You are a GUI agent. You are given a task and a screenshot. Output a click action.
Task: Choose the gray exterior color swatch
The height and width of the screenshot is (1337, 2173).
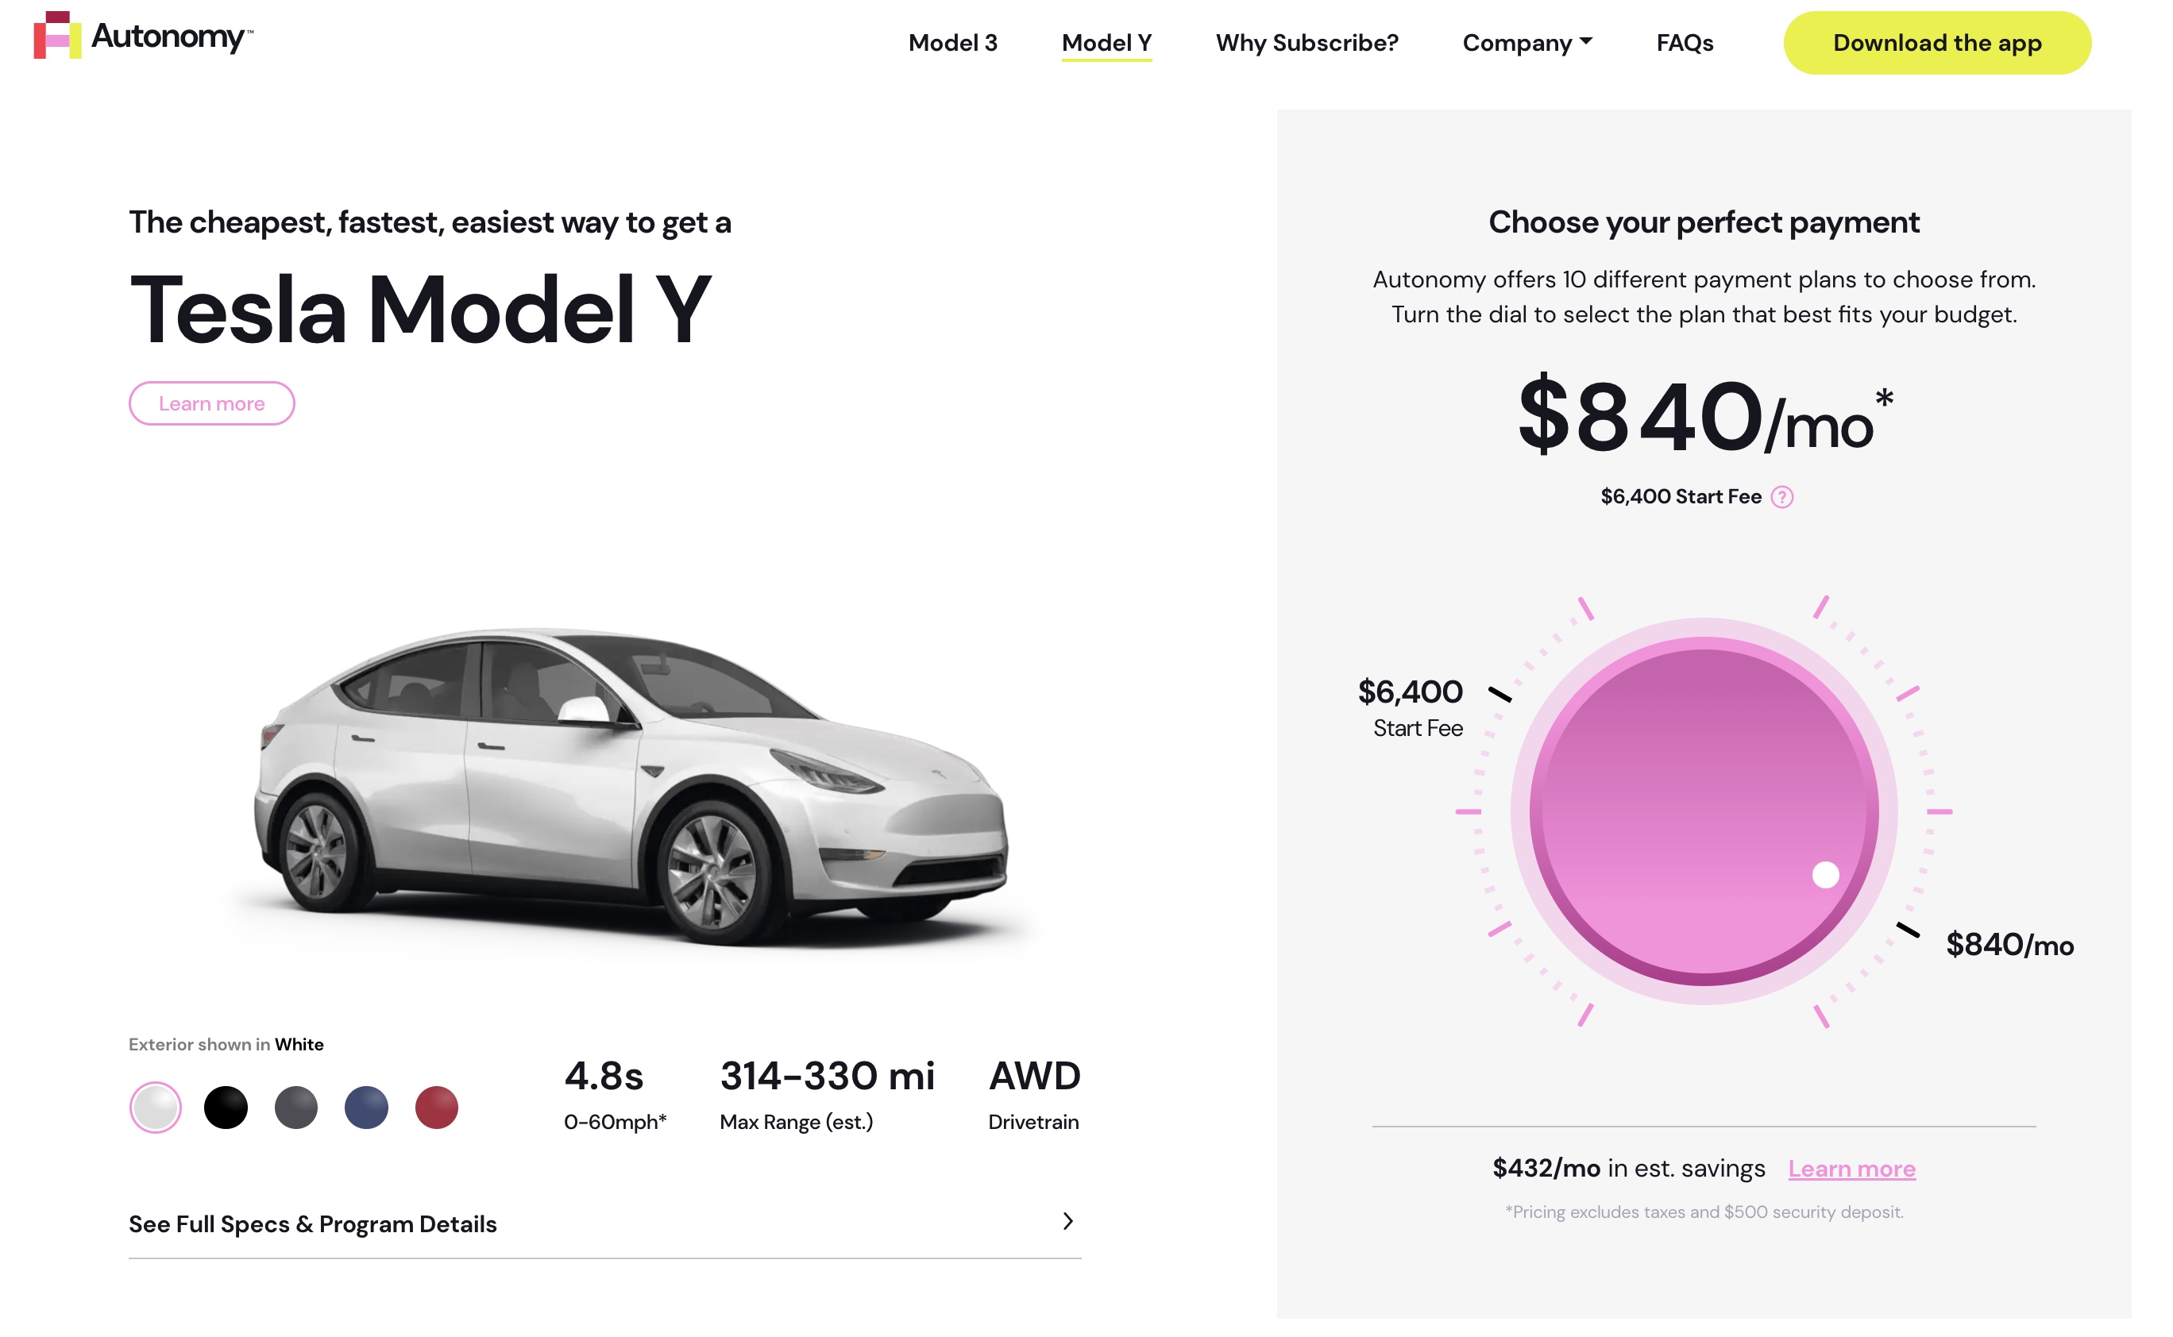[x=296, y=1107]
